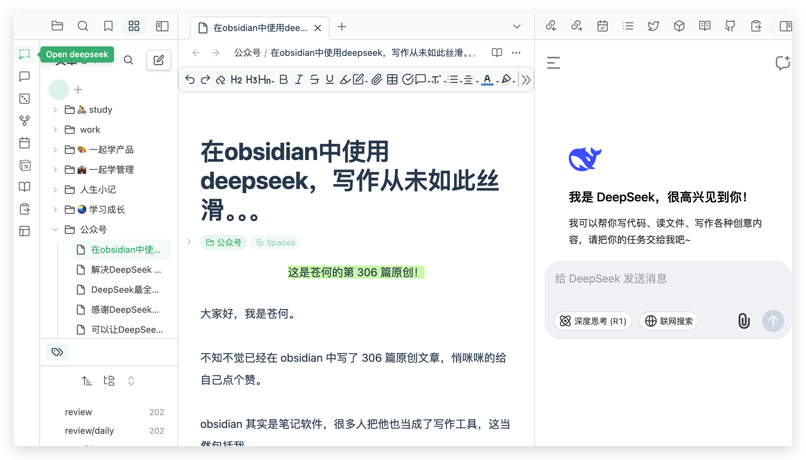806x460 pixels.
Task: Apply strikethrough formatting from toolbar
Action: click(314, 80)
